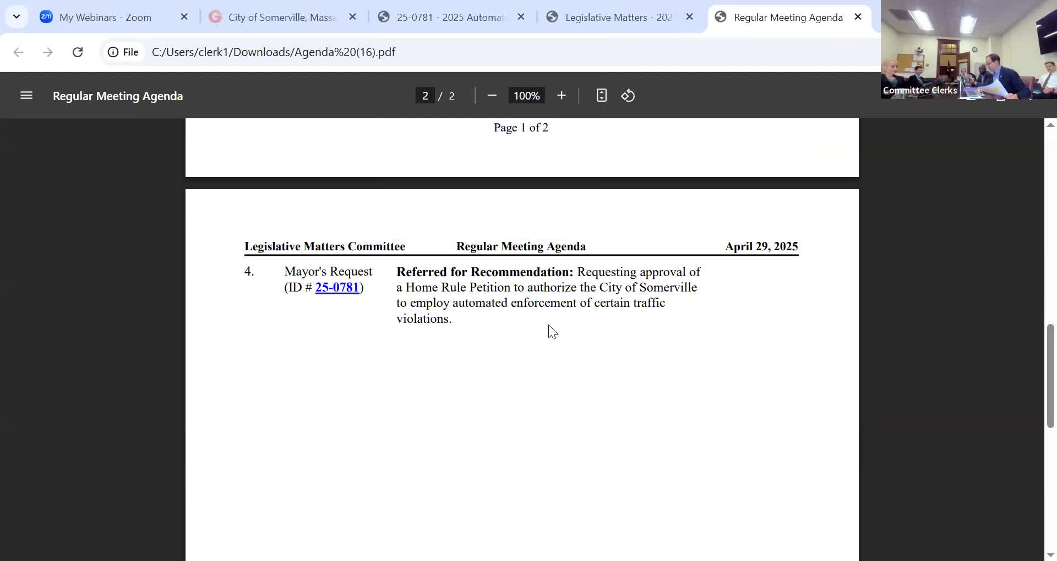The image size is (1057, 561).
Task: Click the 'Legislative Matters Committee' header text
Action: (x=325, y=246)
